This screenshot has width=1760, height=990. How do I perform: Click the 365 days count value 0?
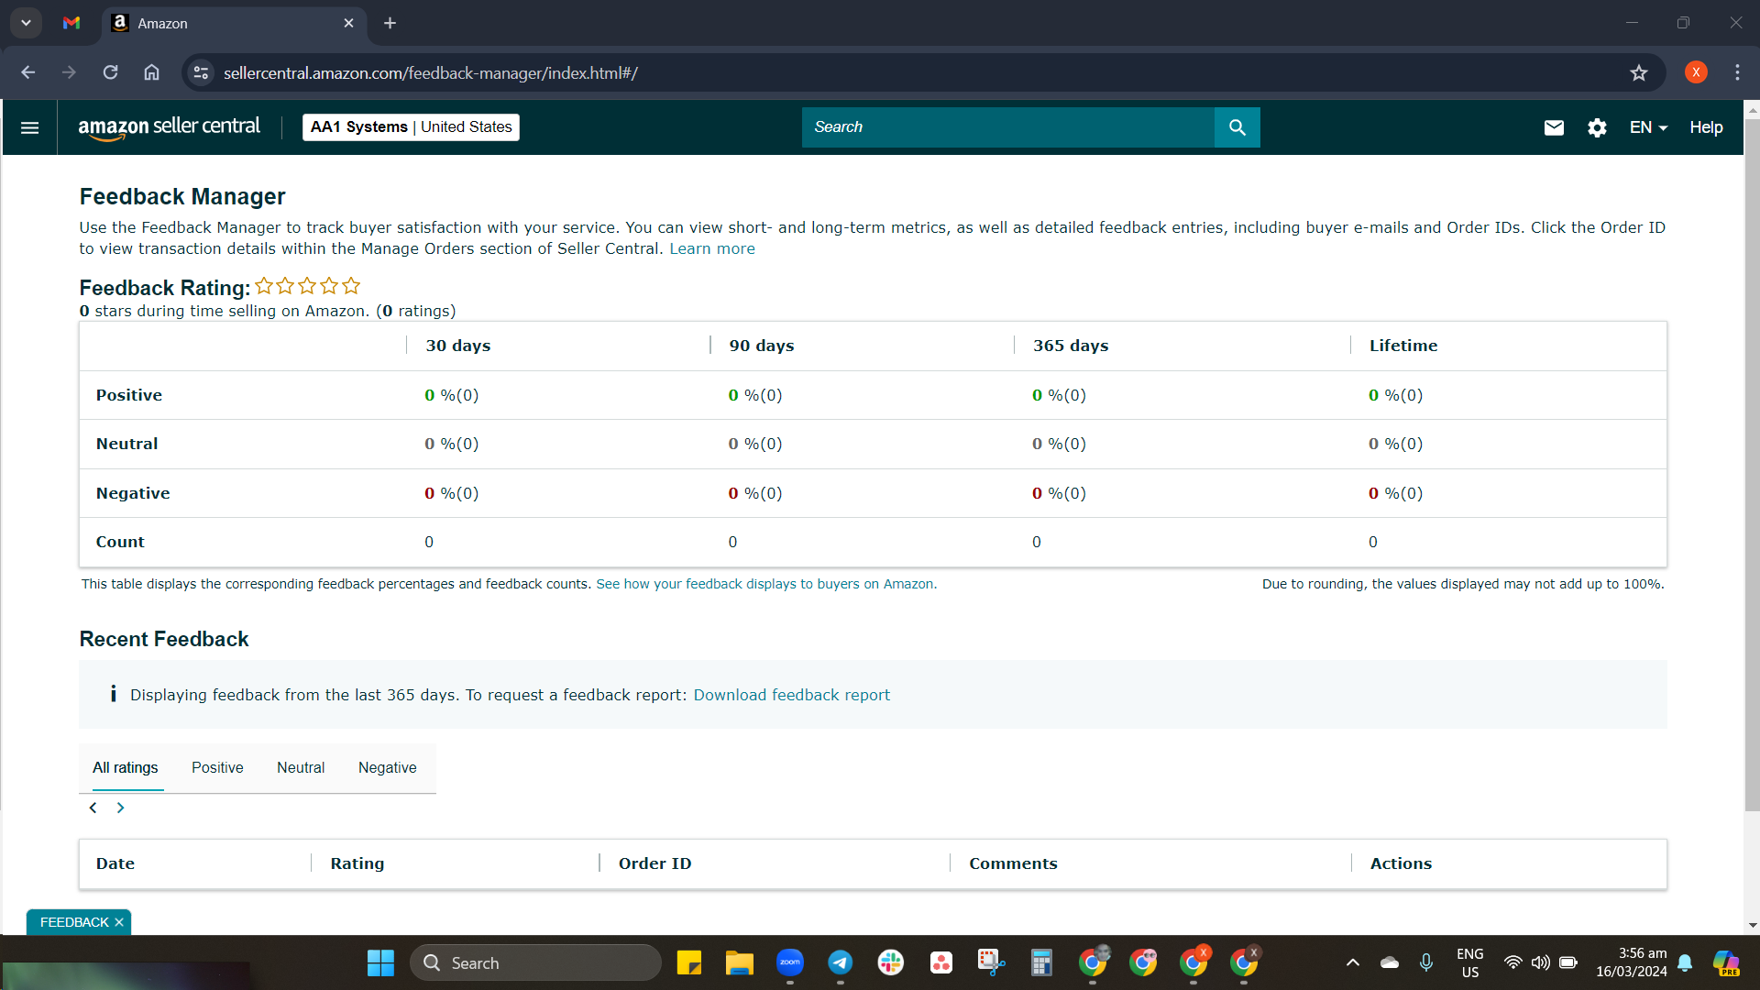point(1037,542)
